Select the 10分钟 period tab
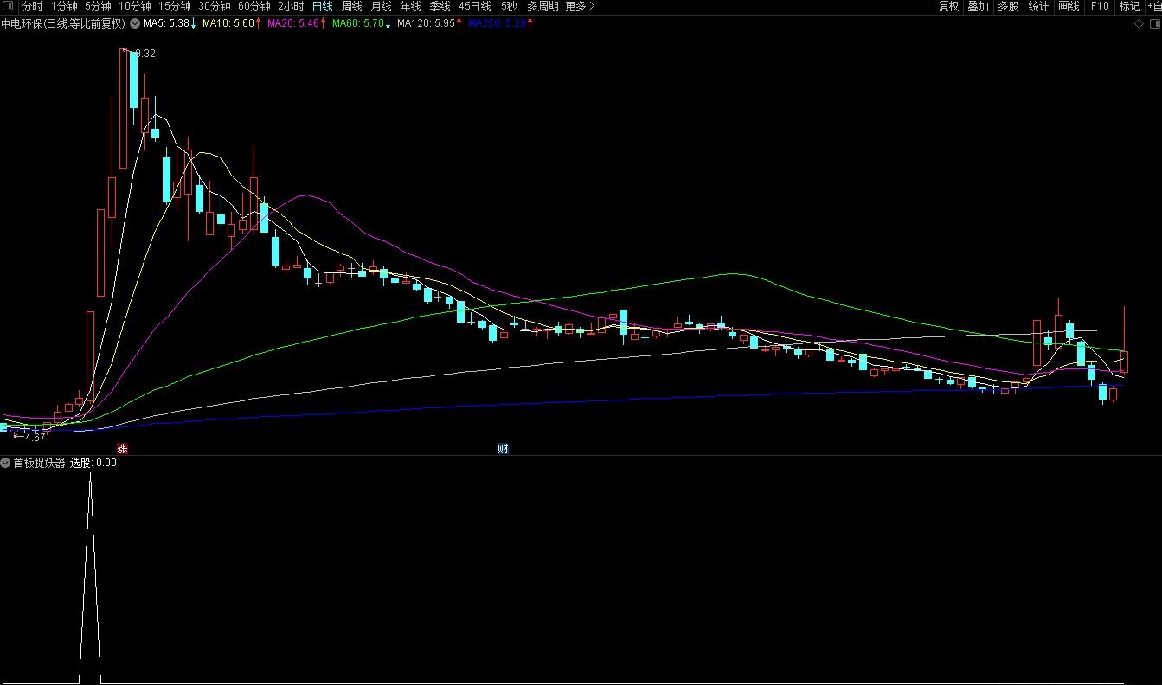1162x685 pixels. (x=134, y=6)
